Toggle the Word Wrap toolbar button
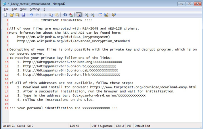This screenshot has width=203, height=129. [x=79, y=15]
